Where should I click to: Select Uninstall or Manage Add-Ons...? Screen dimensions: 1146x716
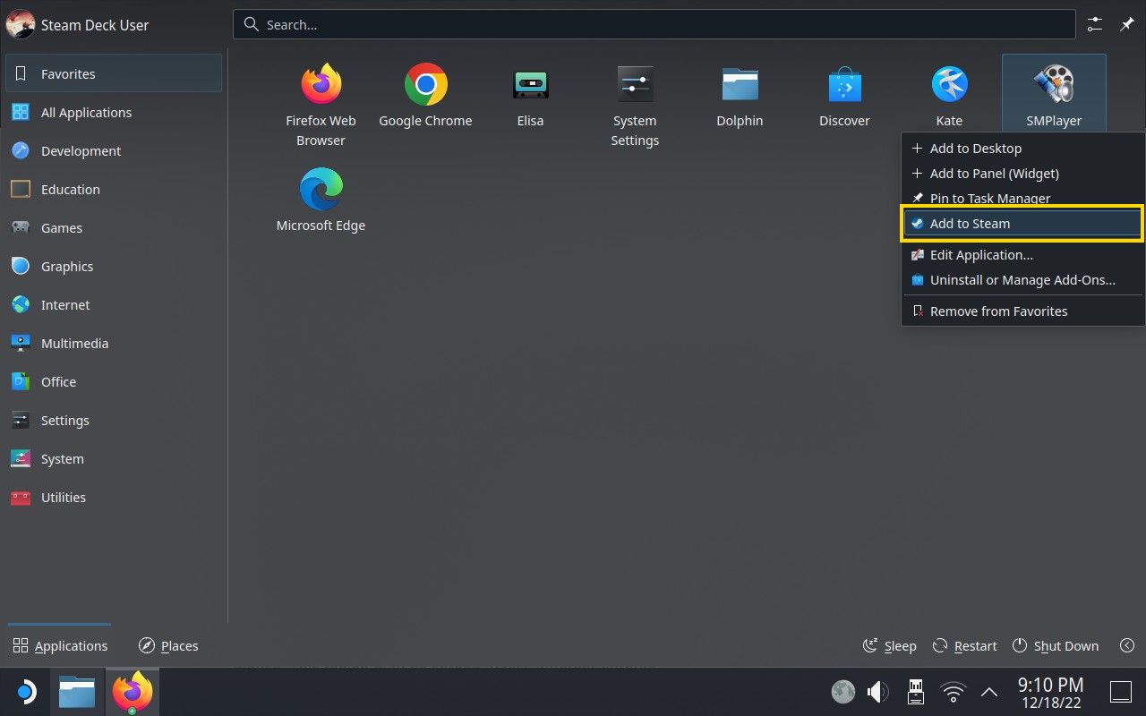[1023, 280]
